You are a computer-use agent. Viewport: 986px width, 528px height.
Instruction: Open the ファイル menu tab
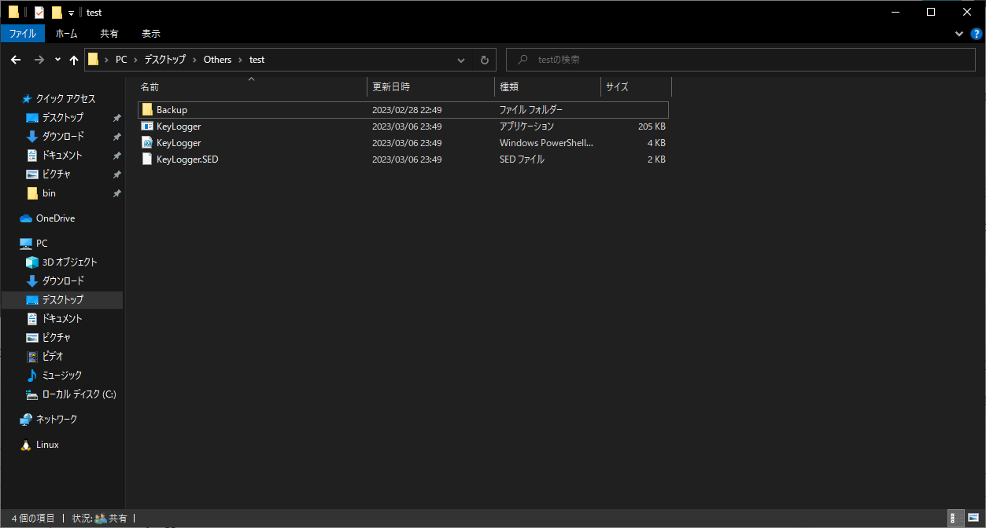(23, 34)
